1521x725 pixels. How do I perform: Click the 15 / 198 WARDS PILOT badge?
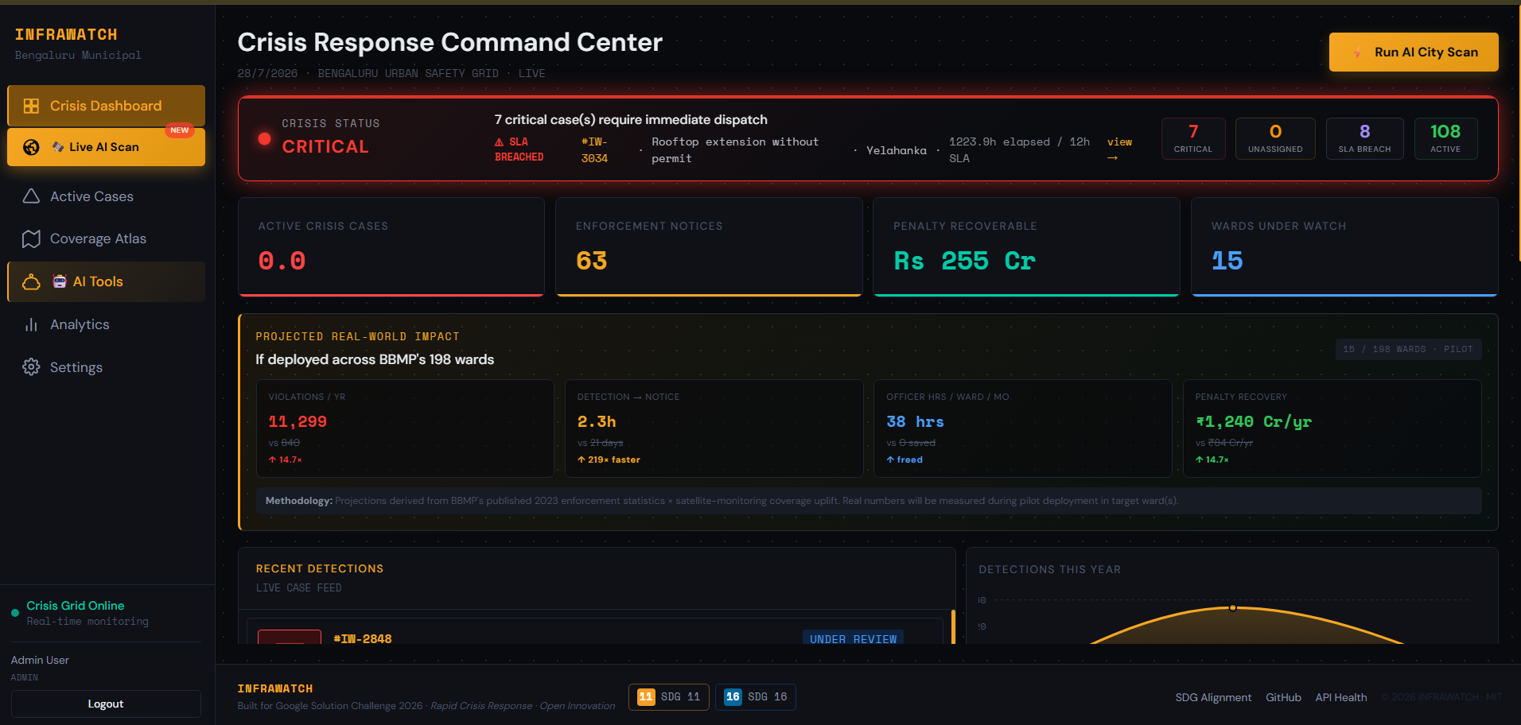[1408, 349]
